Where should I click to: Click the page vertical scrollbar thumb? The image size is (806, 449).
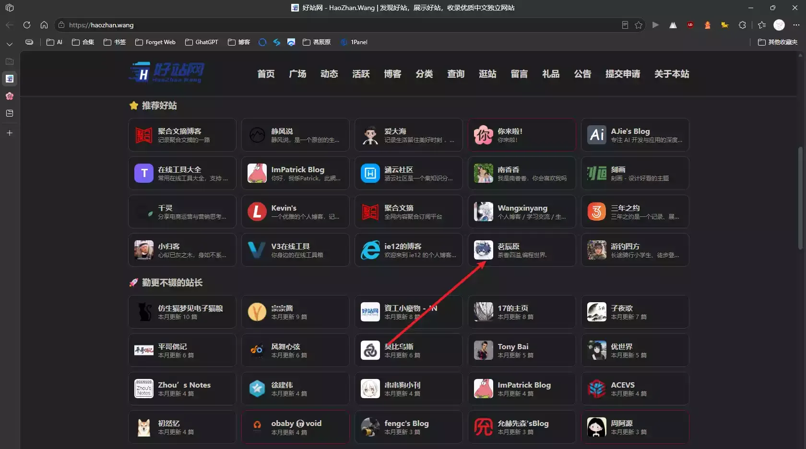(800, 198)
